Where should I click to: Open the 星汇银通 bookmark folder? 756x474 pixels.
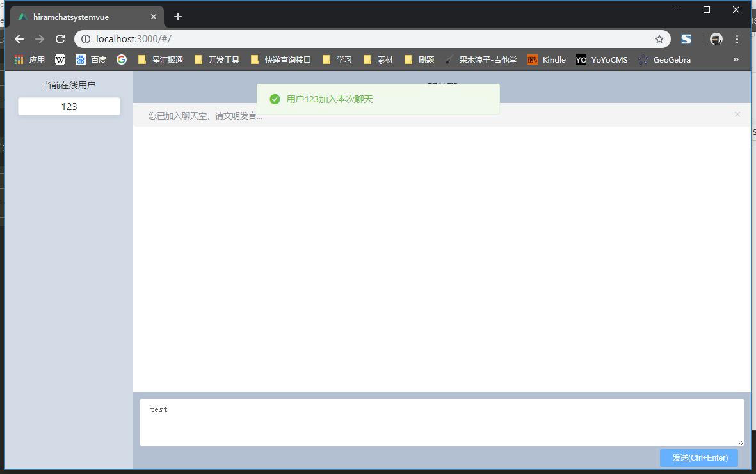[x=161, y=59]
